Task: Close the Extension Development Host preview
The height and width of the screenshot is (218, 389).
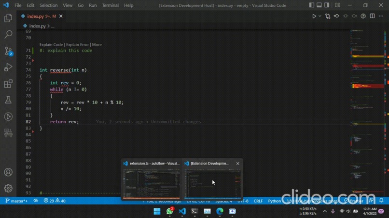Action: pyautogui.click(x=237, y=163)
